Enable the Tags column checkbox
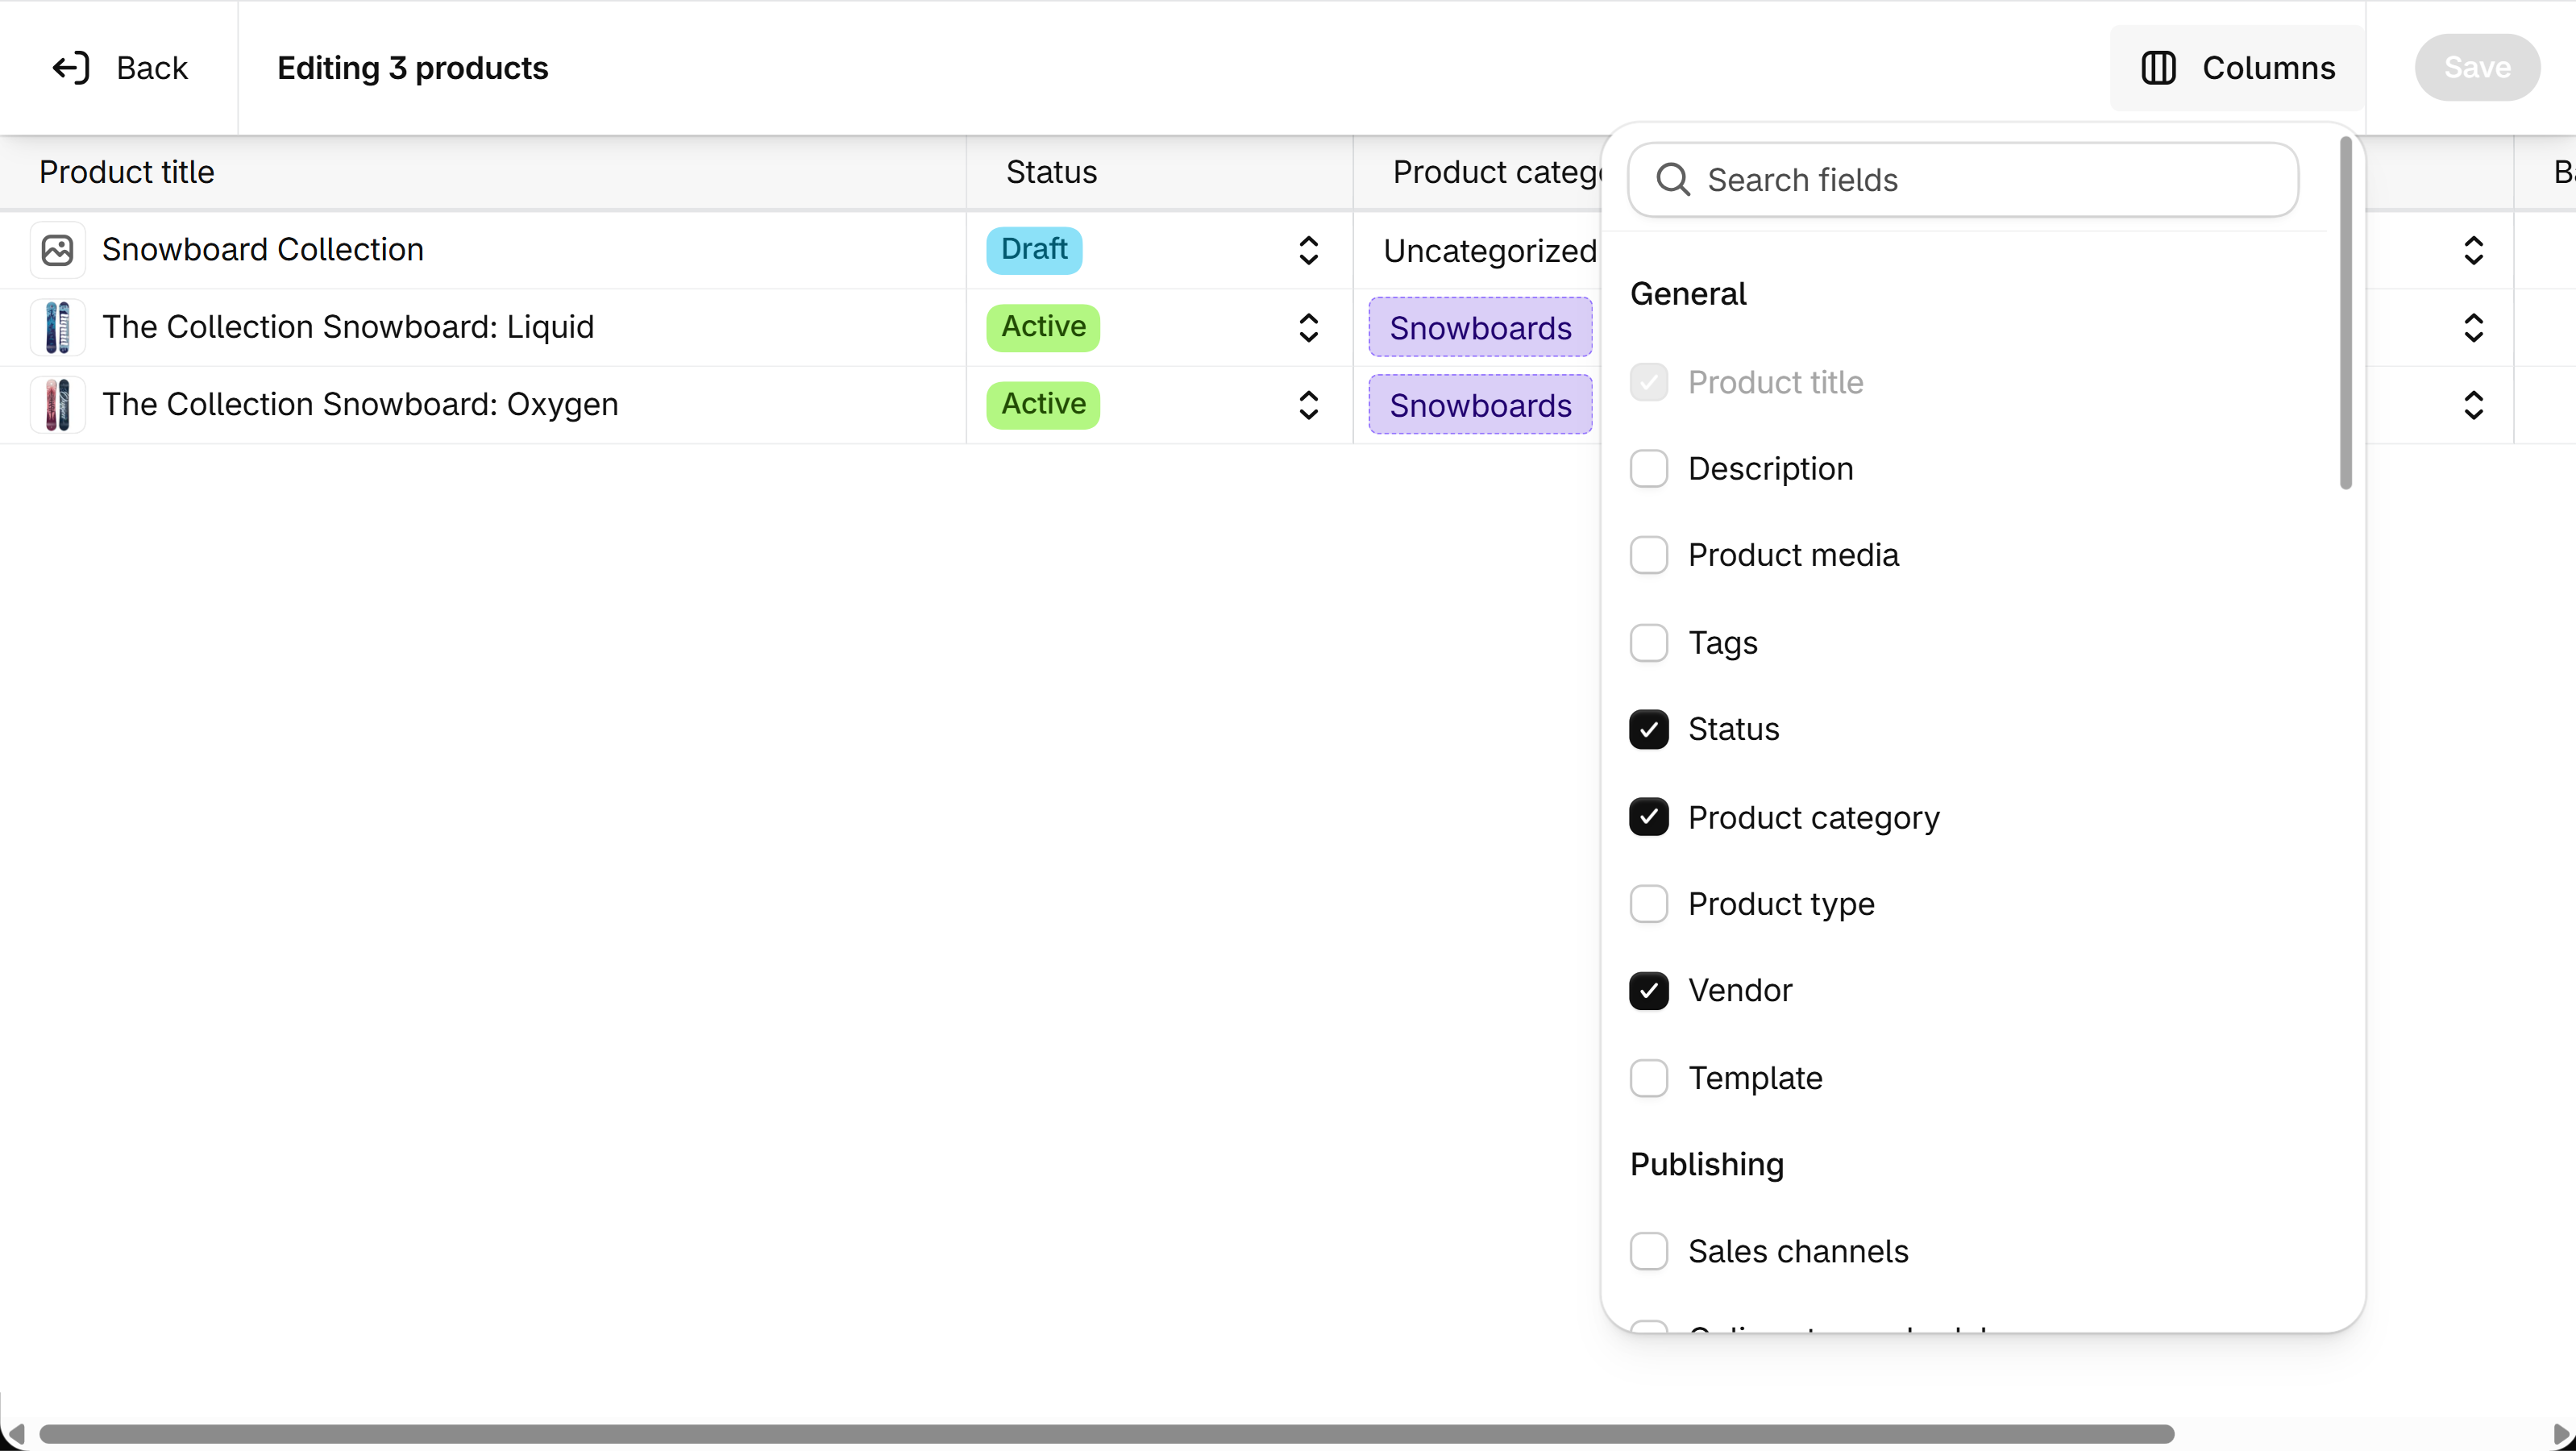 1649,643
